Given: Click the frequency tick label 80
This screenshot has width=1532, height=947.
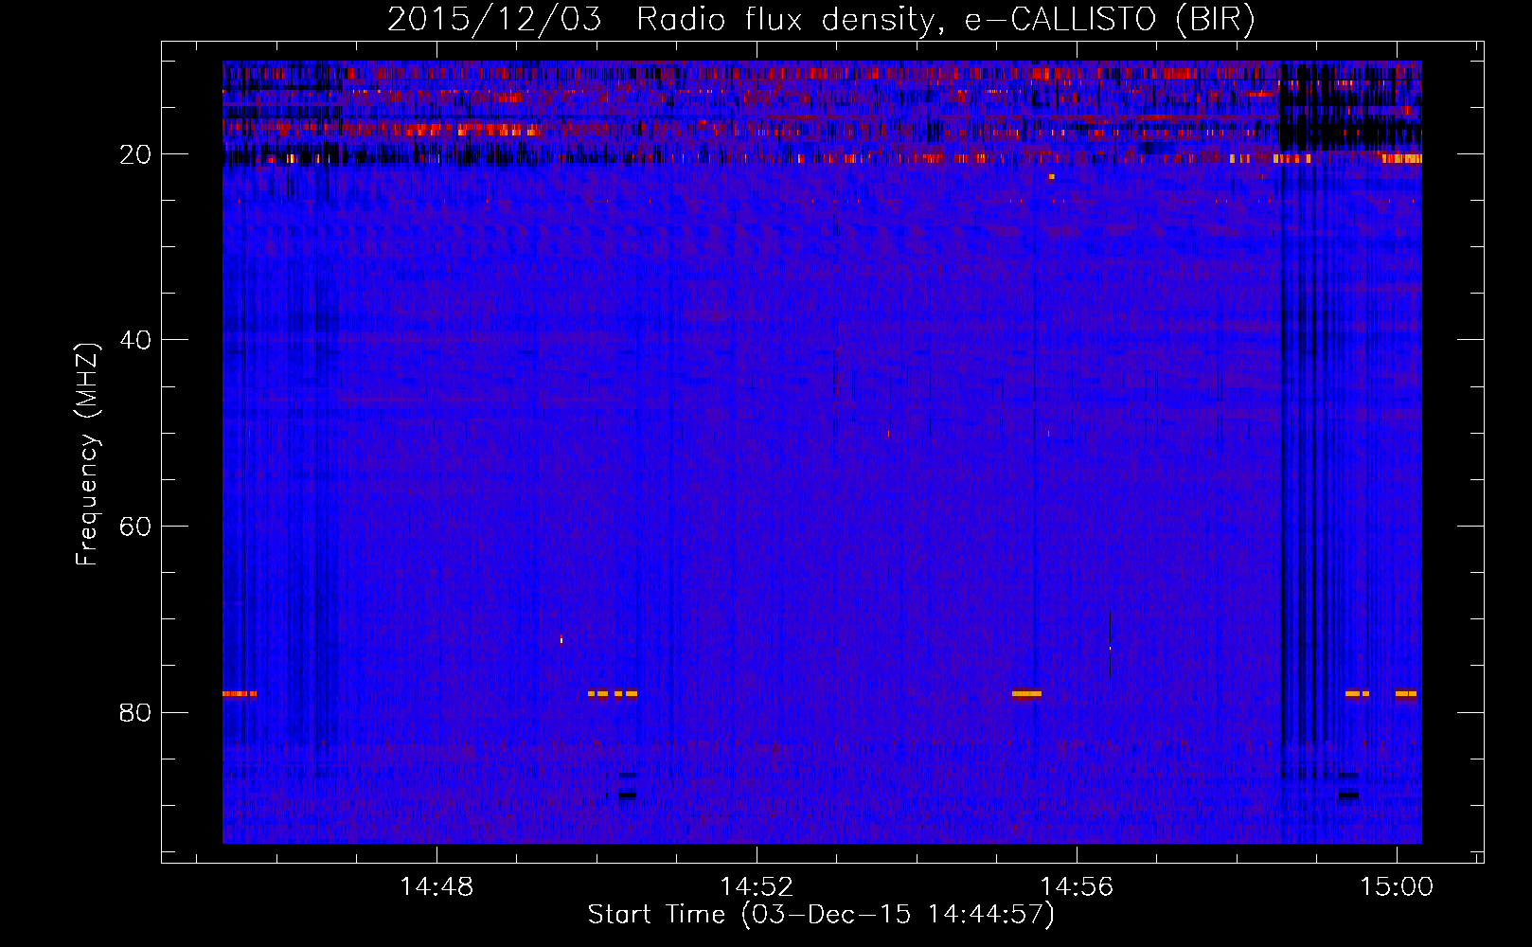Looking at the screenshot, I should click(x=136, y=712).
